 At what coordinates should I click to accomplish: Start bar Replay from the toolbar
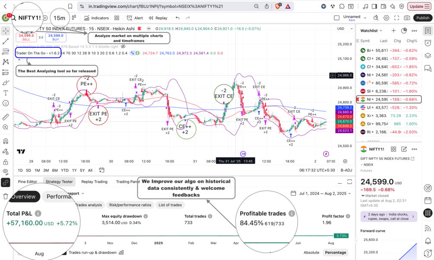158,18
